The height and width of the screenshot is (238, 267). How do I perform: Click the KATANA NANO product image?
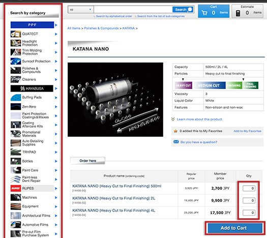pyautogui.click(x=115, y=100)
